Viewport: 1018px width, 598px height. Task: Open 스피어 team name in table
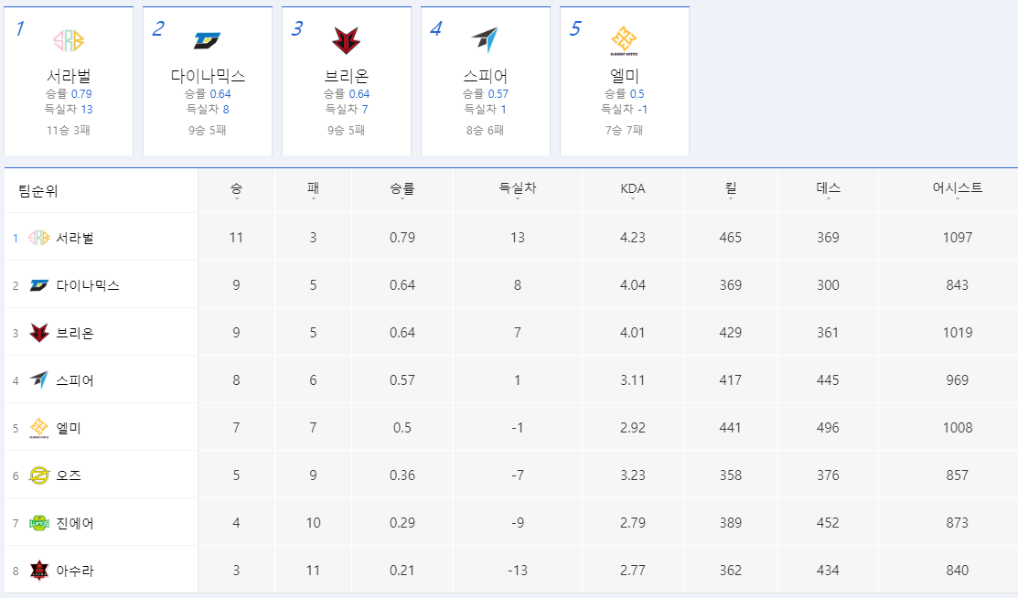(75, 380)
